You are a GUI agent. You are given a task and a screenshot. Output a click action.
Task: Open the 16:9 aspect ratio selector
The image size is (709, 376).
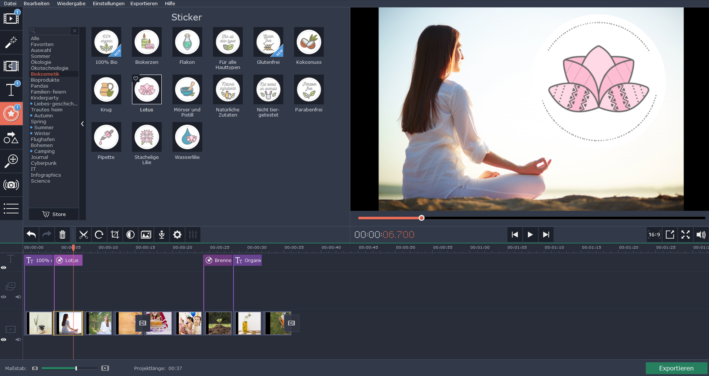(654, 234)
